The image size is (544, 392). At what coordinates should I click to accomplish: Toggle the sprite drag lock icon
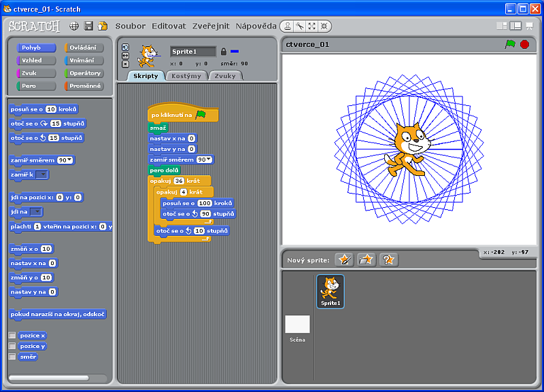(224, 52)
